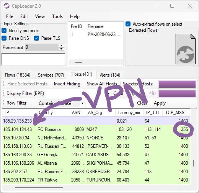Screen dimensions: 199x193
Task: Click the extracted flows pcap file icon
Action: (186, 49)
